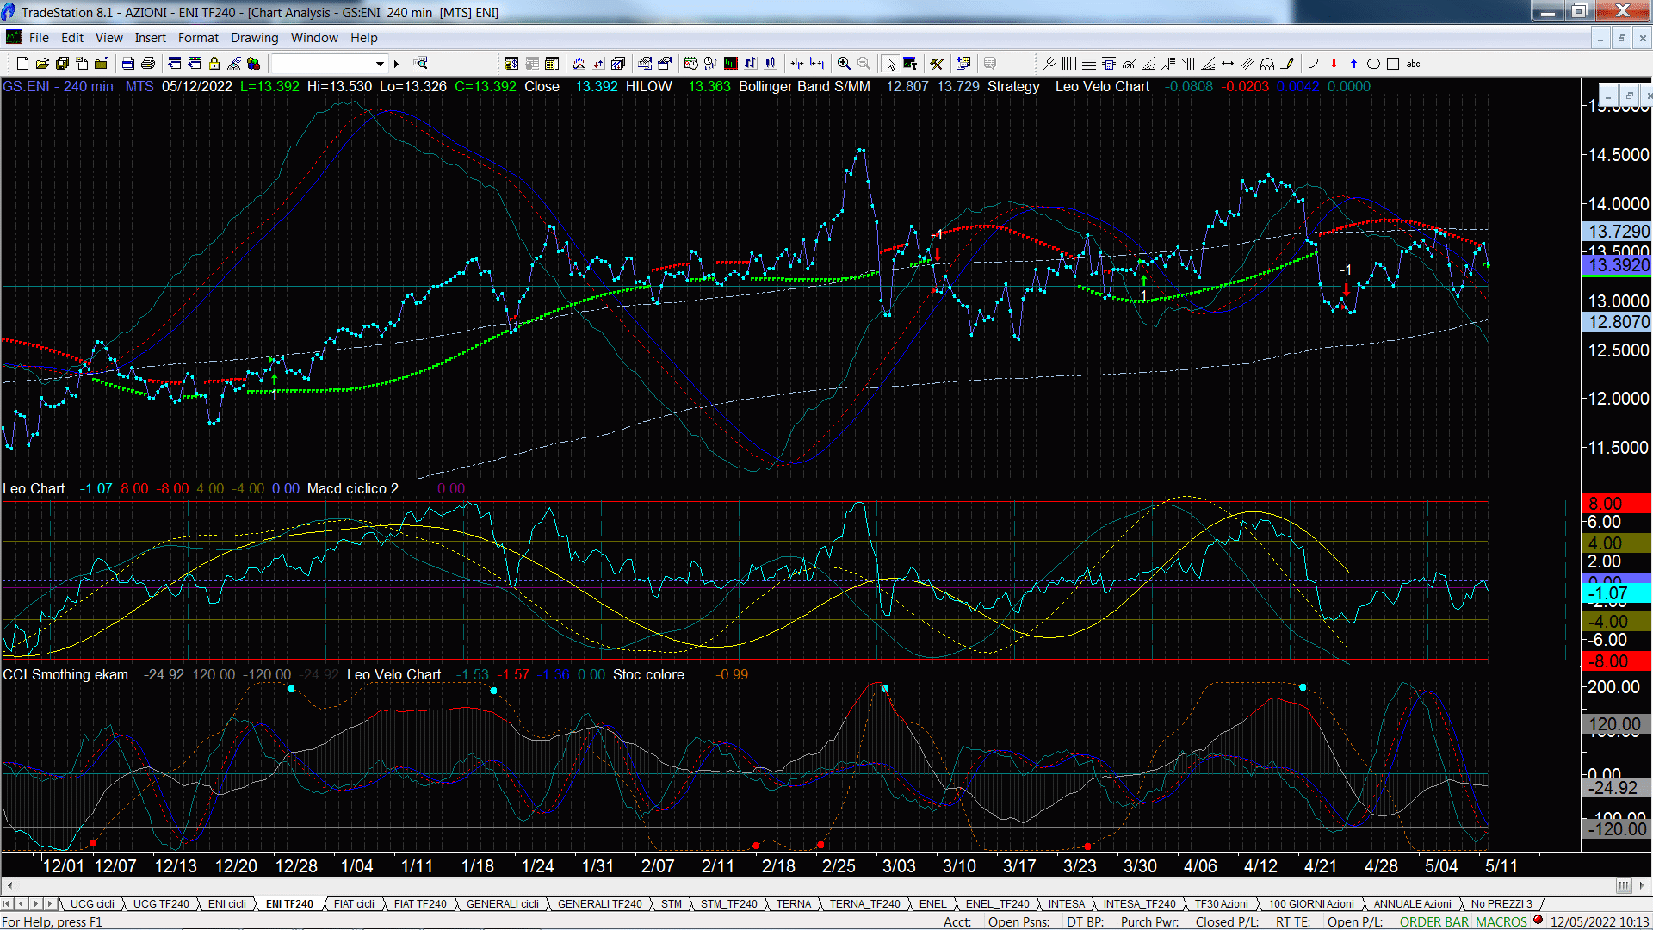Switch to the STM tab
Image resolution: width=1653 pixels, height=930 pixels.
click(672, 903)
